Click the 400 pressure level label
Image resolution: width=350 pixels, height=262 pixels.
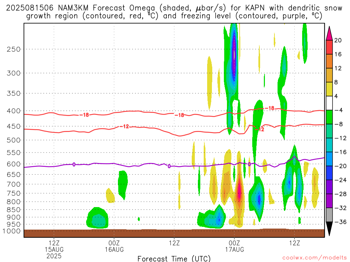click(14, 111)
